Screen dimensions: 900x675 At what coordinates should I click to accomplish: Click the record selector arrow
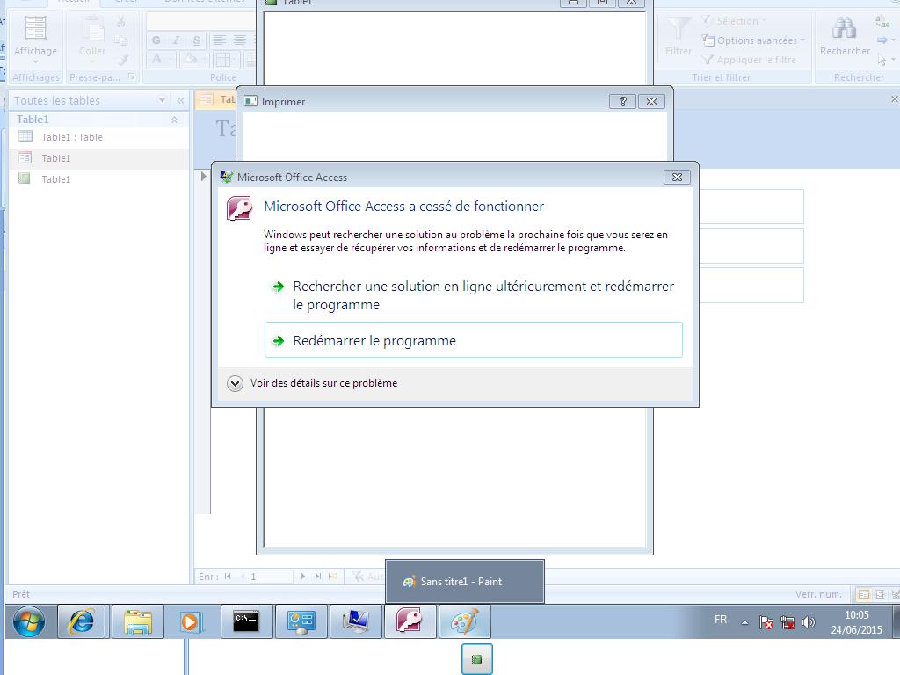pyautogui.click(x=203, y=176)
